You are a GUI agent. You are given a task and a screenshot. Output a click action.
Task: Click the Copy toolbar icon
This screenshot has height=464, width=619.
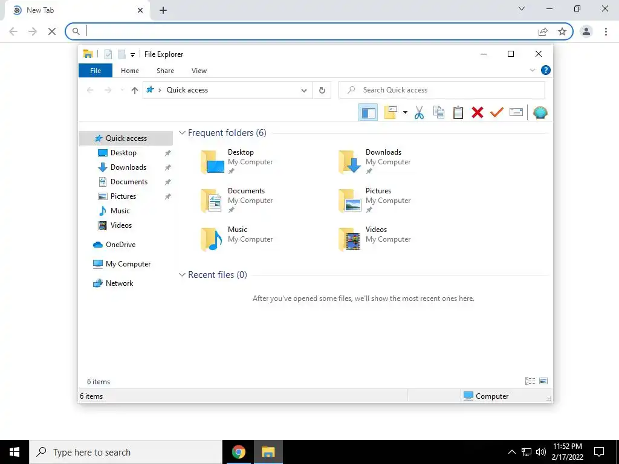pyautogui.click(x=439, y=112)
